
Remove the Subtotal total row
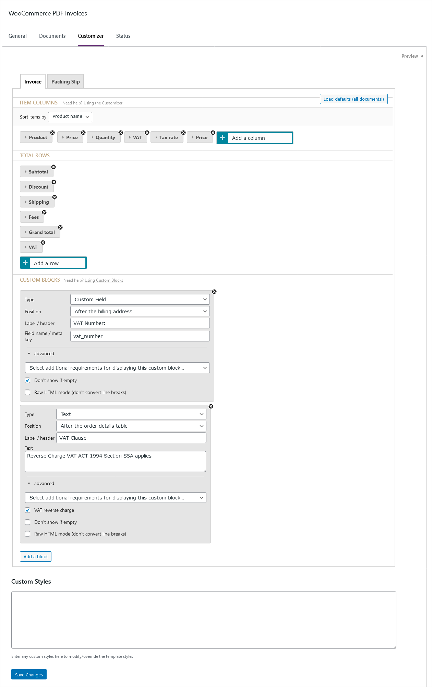(53, 167)
